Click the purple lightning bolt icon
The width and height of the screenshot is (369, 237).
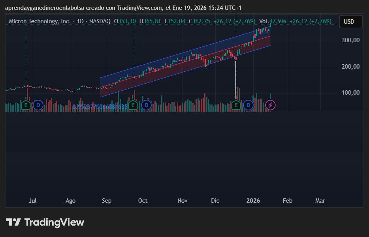point(270,105)
